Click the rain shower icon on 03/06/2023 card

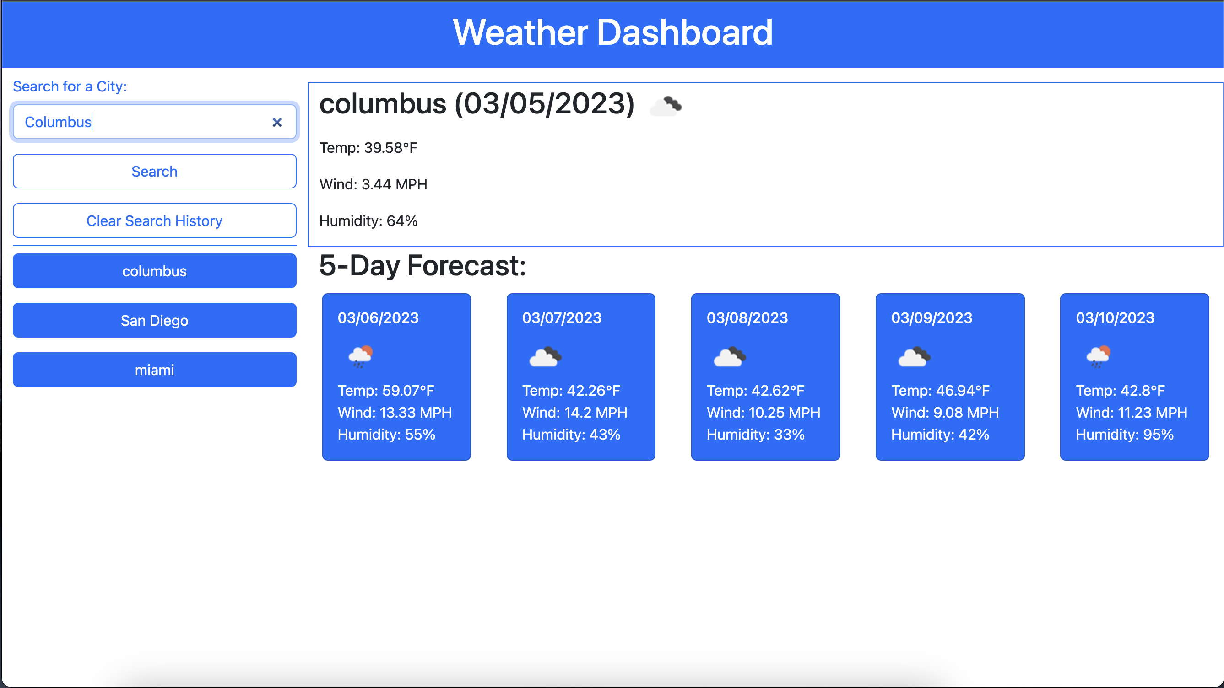361,357
